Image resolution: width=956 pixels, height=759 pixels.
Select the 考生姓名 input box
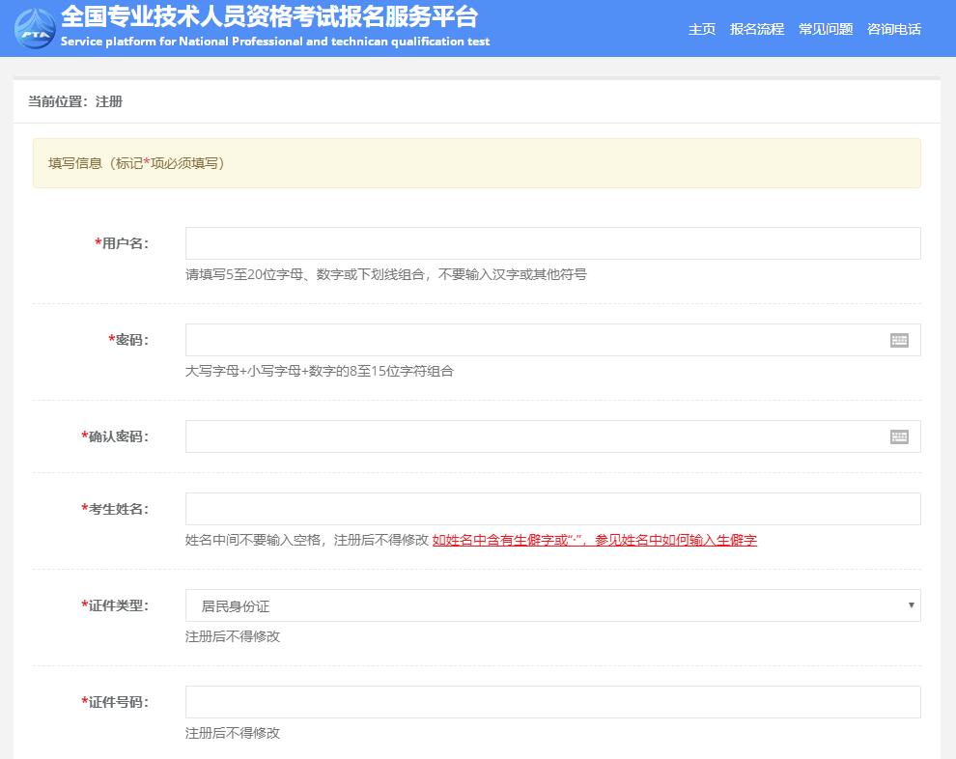click(552, 509)
